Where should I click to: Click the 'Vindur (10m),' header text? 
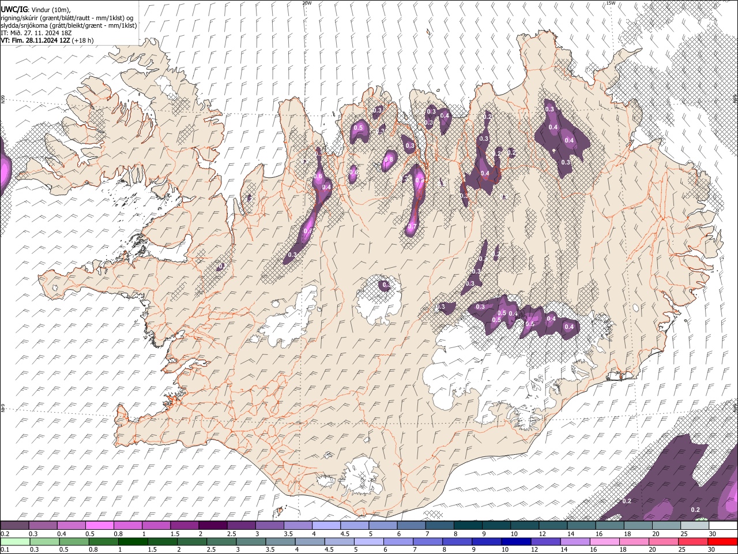(x=51, y=9)
